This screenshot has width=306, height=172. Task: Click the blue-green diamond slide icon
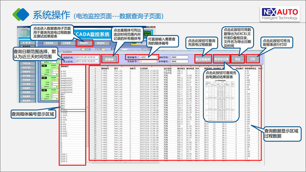pyautogui.click(x=21, y=14)
